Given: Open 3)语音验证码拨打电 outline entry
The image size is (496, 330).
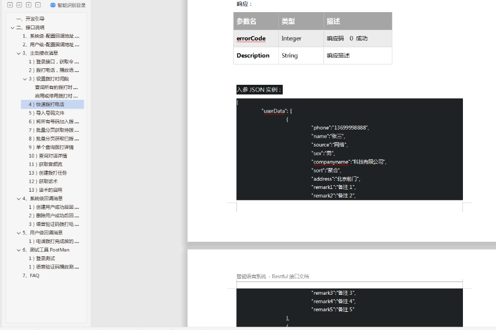Looking at the screenshot, I should (54, 224).
